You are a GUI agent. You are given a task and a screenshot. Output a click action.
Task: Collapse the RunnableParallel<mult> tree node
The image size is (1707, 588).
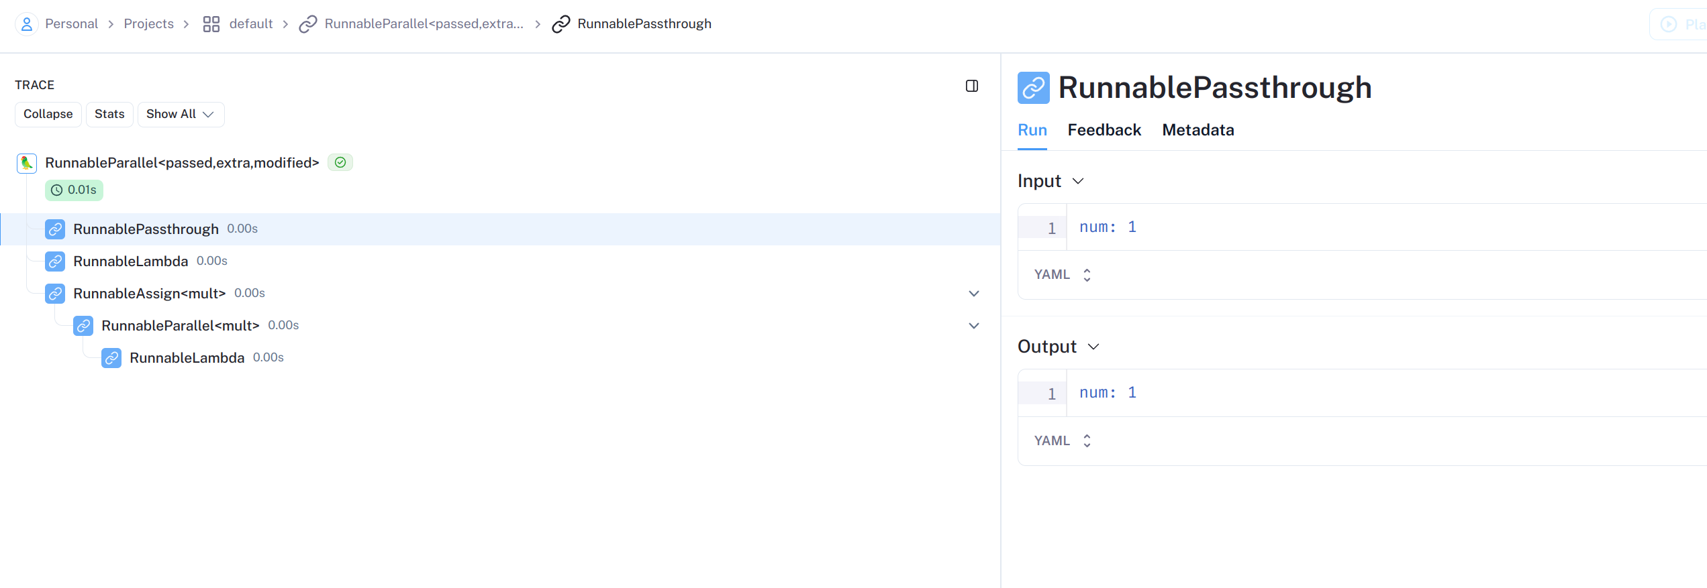pos(974,326)
